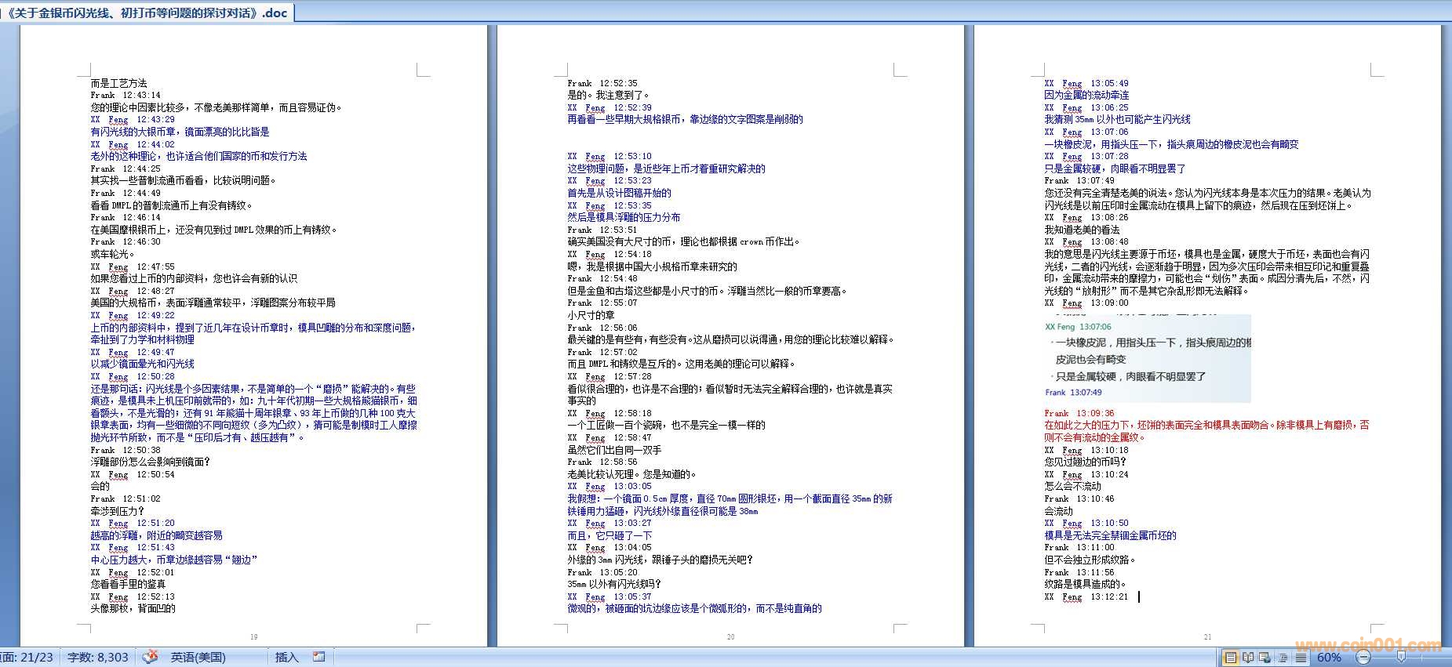The height and width of the screenshot is (667, 1452).
Task: Switch to Outline view icon
Action: 1283,658
